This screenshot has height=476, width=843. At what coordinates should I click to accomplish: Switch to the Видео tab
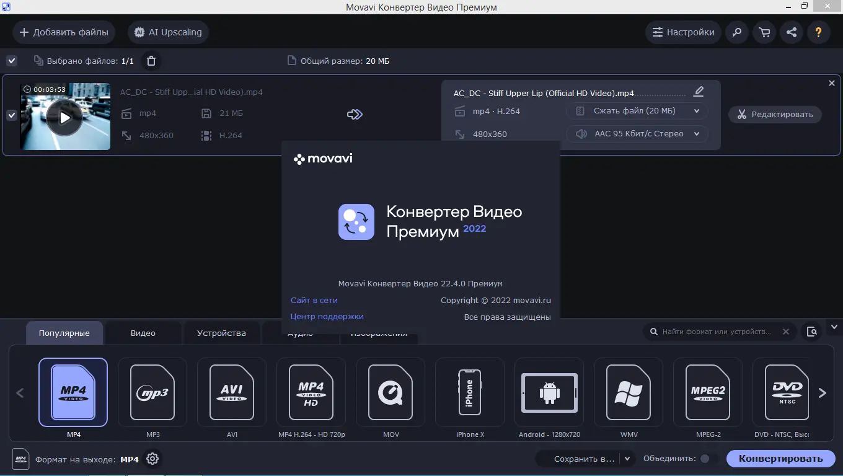(x=143, y=333)
